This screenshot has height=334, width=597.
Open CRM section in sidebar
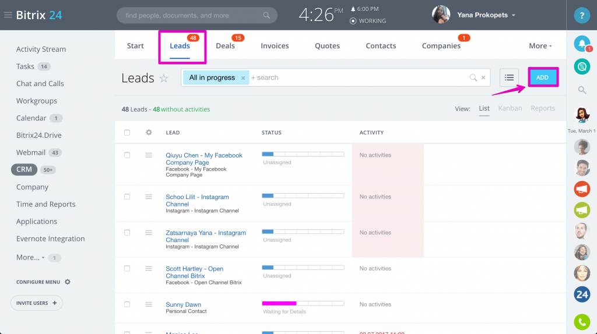[24, 169]
